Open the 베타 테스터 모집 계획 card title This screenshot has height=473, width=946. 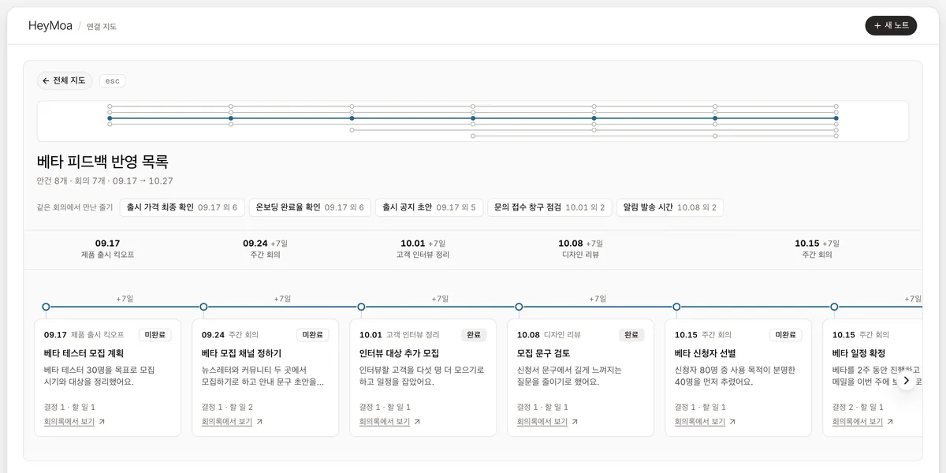[84, 354]
